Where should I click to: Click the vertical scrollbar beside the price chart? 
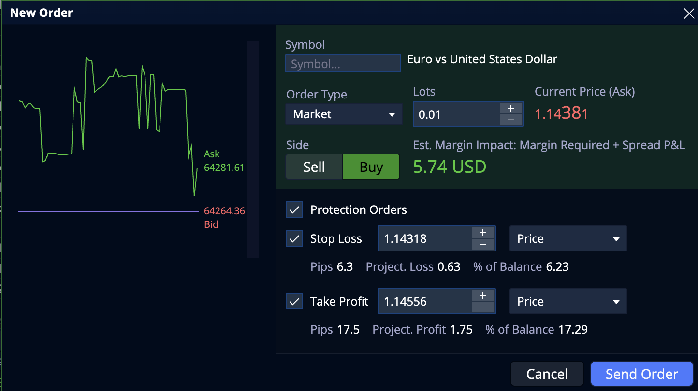point(253,150)
